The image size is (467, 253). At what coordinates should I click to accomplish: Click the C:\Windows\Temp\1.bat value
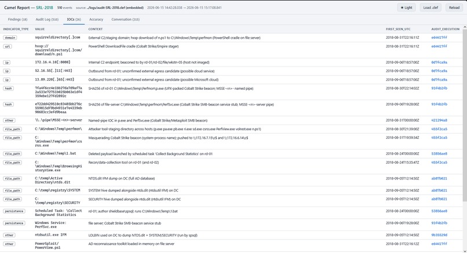point(56,153)
